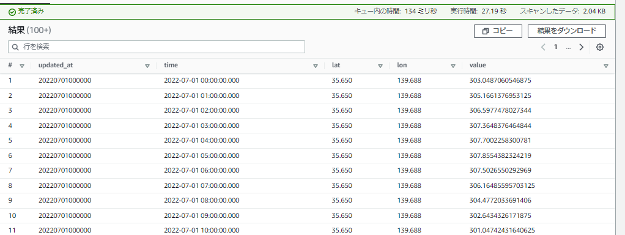Sort by updated_at column arrow

click(147, 66)
